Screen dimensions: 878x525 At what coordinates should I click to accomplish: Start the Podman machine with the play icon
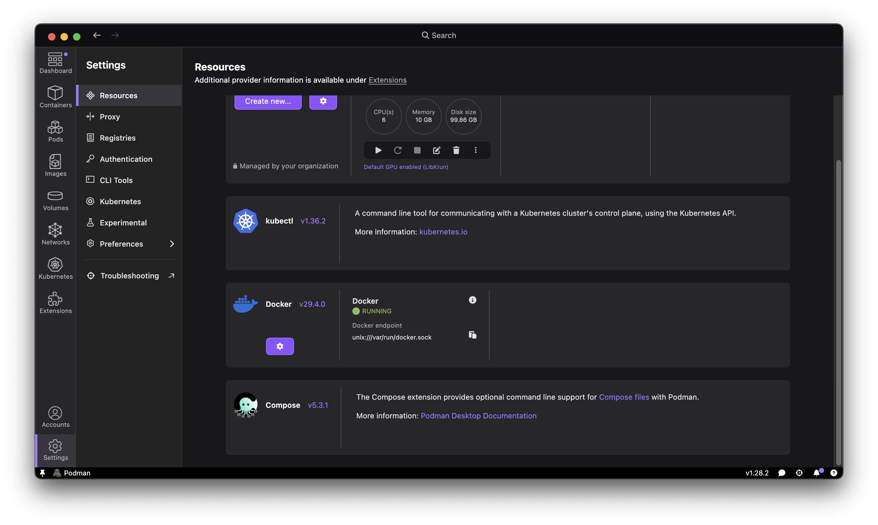tap(378, 150)
